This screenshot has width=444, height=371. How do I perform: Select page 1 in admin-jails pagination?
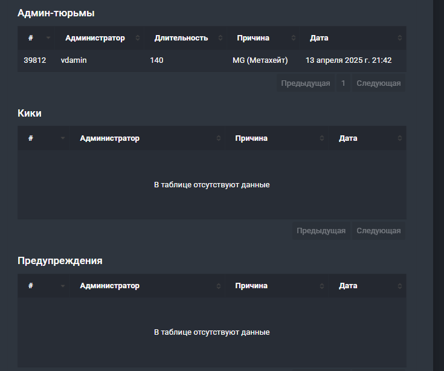(343, 83)
